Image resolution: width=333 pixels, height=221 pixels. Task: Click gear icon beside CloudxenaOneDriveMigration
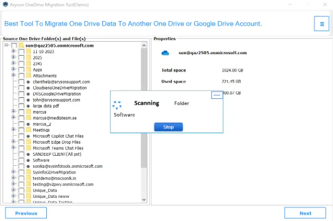28,88
